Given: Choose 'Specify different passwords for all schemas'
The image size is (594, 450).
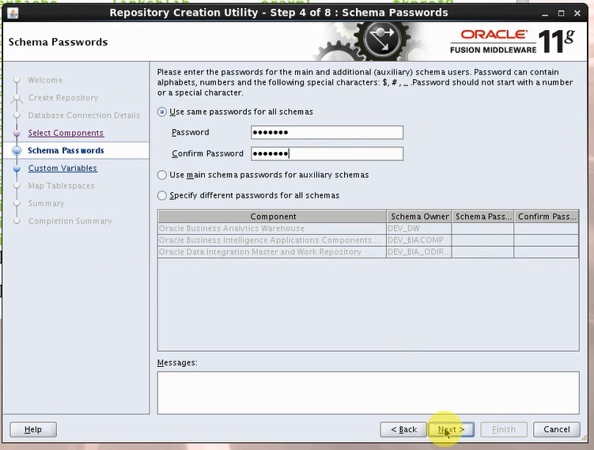Looking at the screenshot, I should (162, 195).
